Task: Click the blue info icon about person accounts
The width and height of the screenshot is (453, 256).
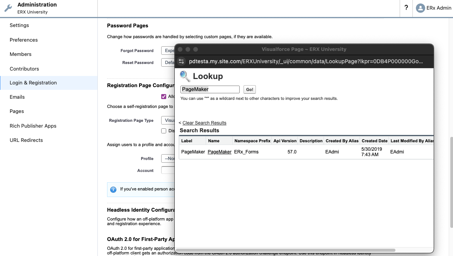Action: pos(113,189)
